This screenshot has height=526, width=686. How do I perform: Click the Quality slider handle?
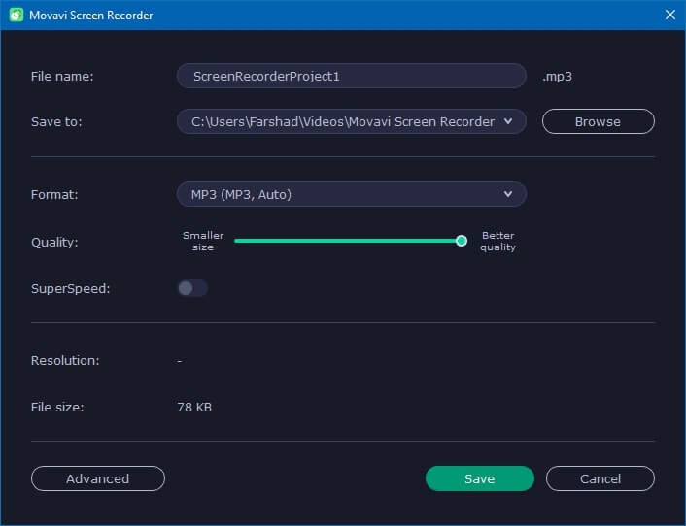(x=462, y=241)
